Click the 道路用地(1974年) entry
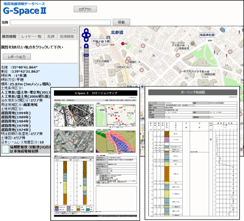The image size is (244, 221). click(16, 130)
